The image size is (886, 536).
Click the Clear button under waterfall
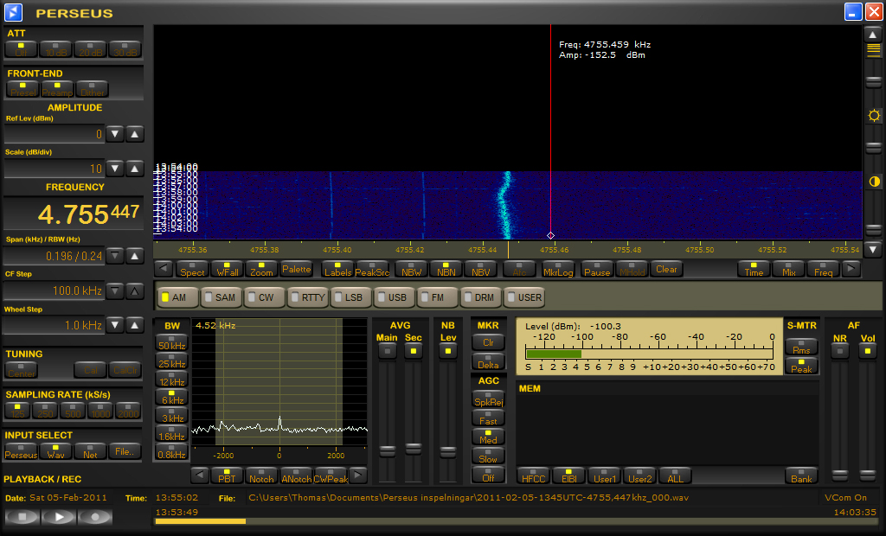tap(666, 269)
